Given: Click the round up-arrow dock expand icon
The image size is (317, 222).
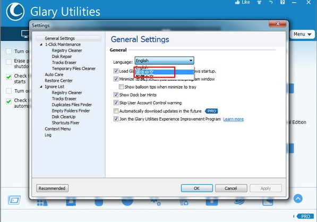Looking at the screenshot, I should [x=298, y=199].
